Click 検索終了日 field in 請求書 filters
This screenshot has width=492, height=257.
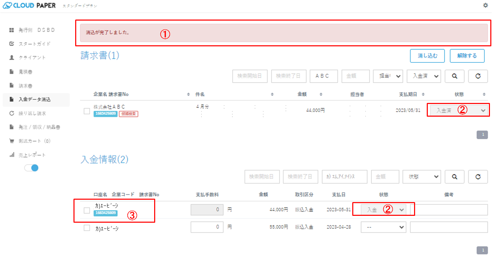click(289, 76)
